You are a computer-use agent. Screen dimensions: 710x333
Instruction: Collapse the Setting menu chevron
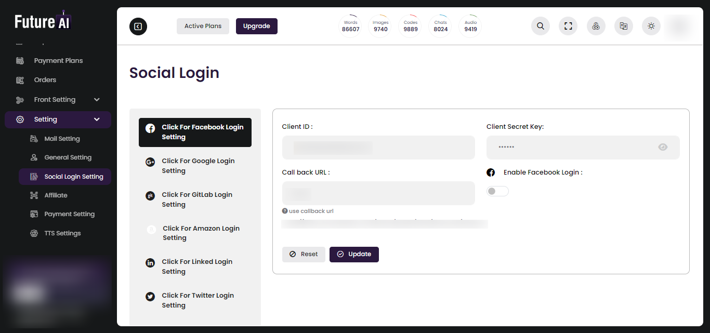pos(97,119)
